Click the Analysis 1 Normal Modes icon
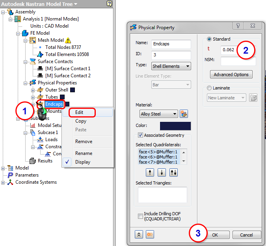This screenshot has width=266, height=246. click(x=18, y=19)
